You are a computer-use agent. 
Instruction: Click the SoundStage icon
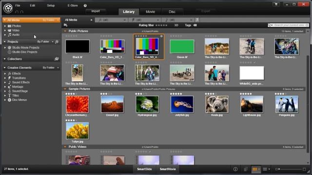pyautogui.click(x=9, y=91)
